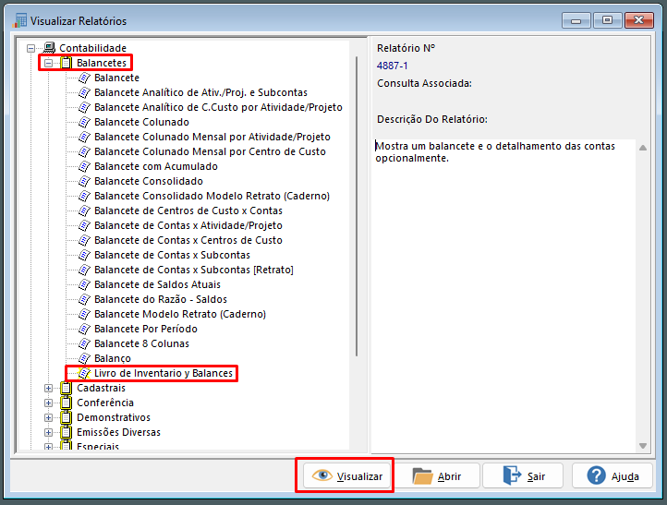This screenshot has width=667, height=505.
Task: Click icon of Balancete Por Período
Action: (85, 329)
